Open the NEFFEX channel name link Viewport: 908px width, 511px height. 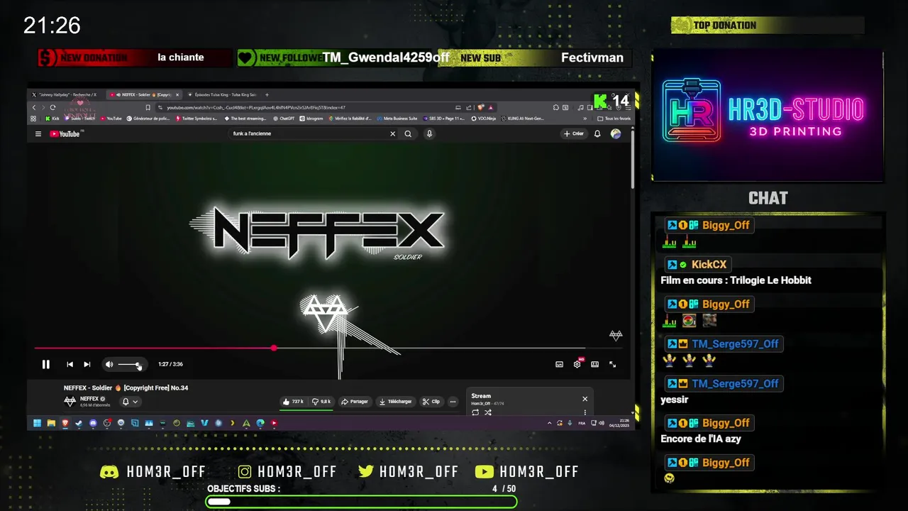89,399
